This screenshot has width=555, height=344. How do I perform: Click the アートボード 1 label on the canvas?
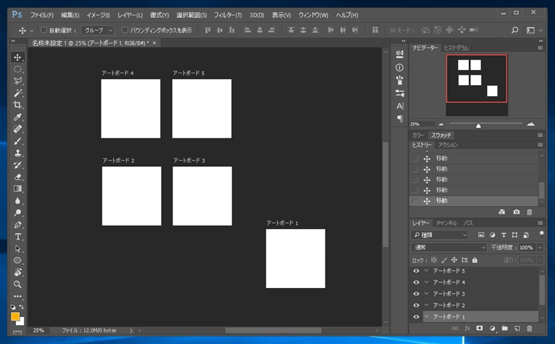pyautogui.click(x=282, y=223)
